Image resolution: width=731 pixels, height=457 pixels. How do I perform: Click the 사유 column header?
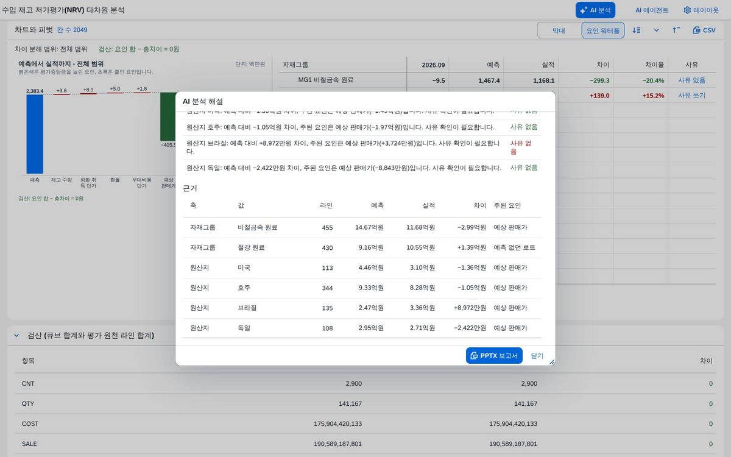tap(691, 65)
